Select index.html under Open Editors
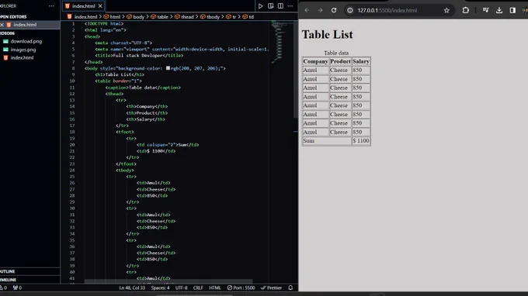 [x=25, y=25]
